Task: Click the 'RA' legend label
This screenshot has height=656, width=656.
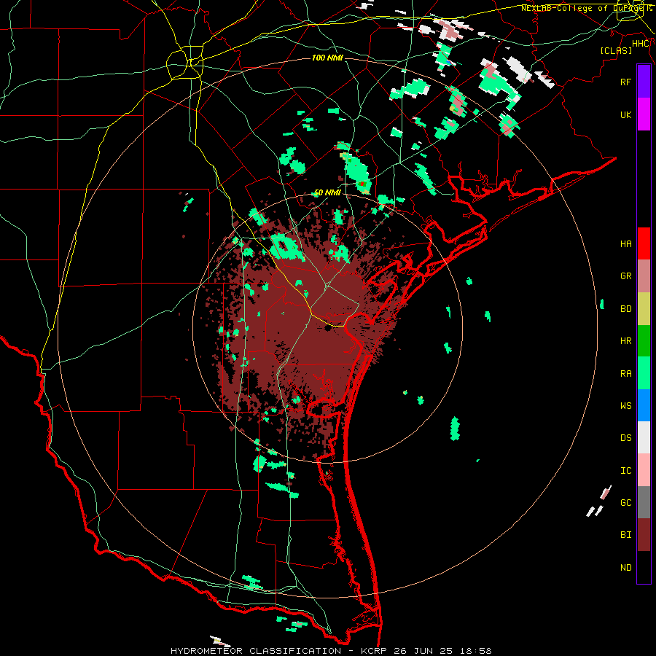Action: pyautogui.click(x=625, y=374)
